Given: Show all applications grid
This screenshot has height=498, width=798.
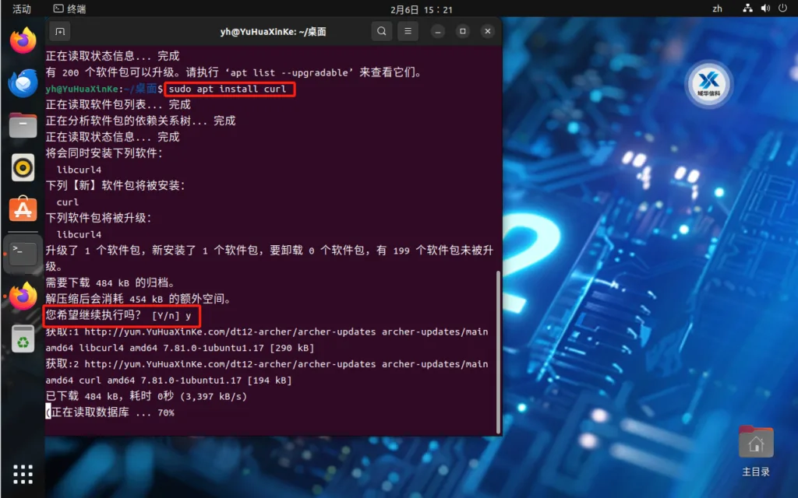Looking at the screenshot, I should (23, 474).
